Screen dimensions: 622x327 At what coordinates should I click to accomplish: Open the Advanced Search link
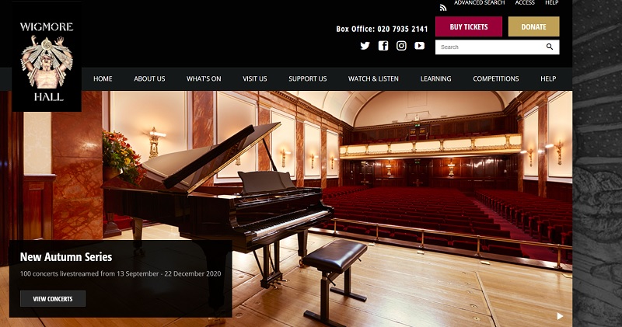(x=480, y=3)
